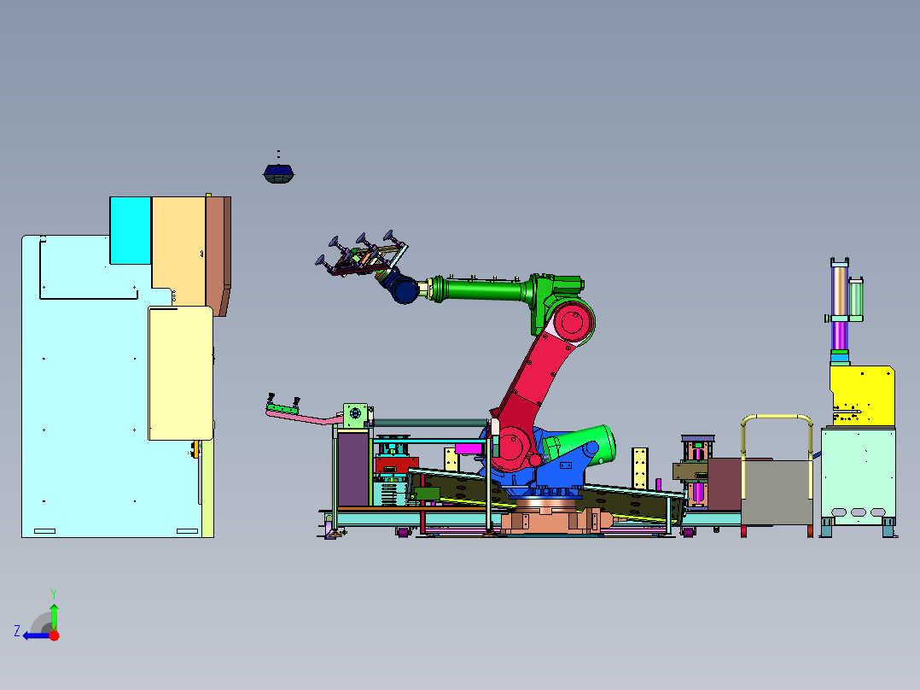
Task: Select the cyan box atop the press machine
Action: click(131, 231)
